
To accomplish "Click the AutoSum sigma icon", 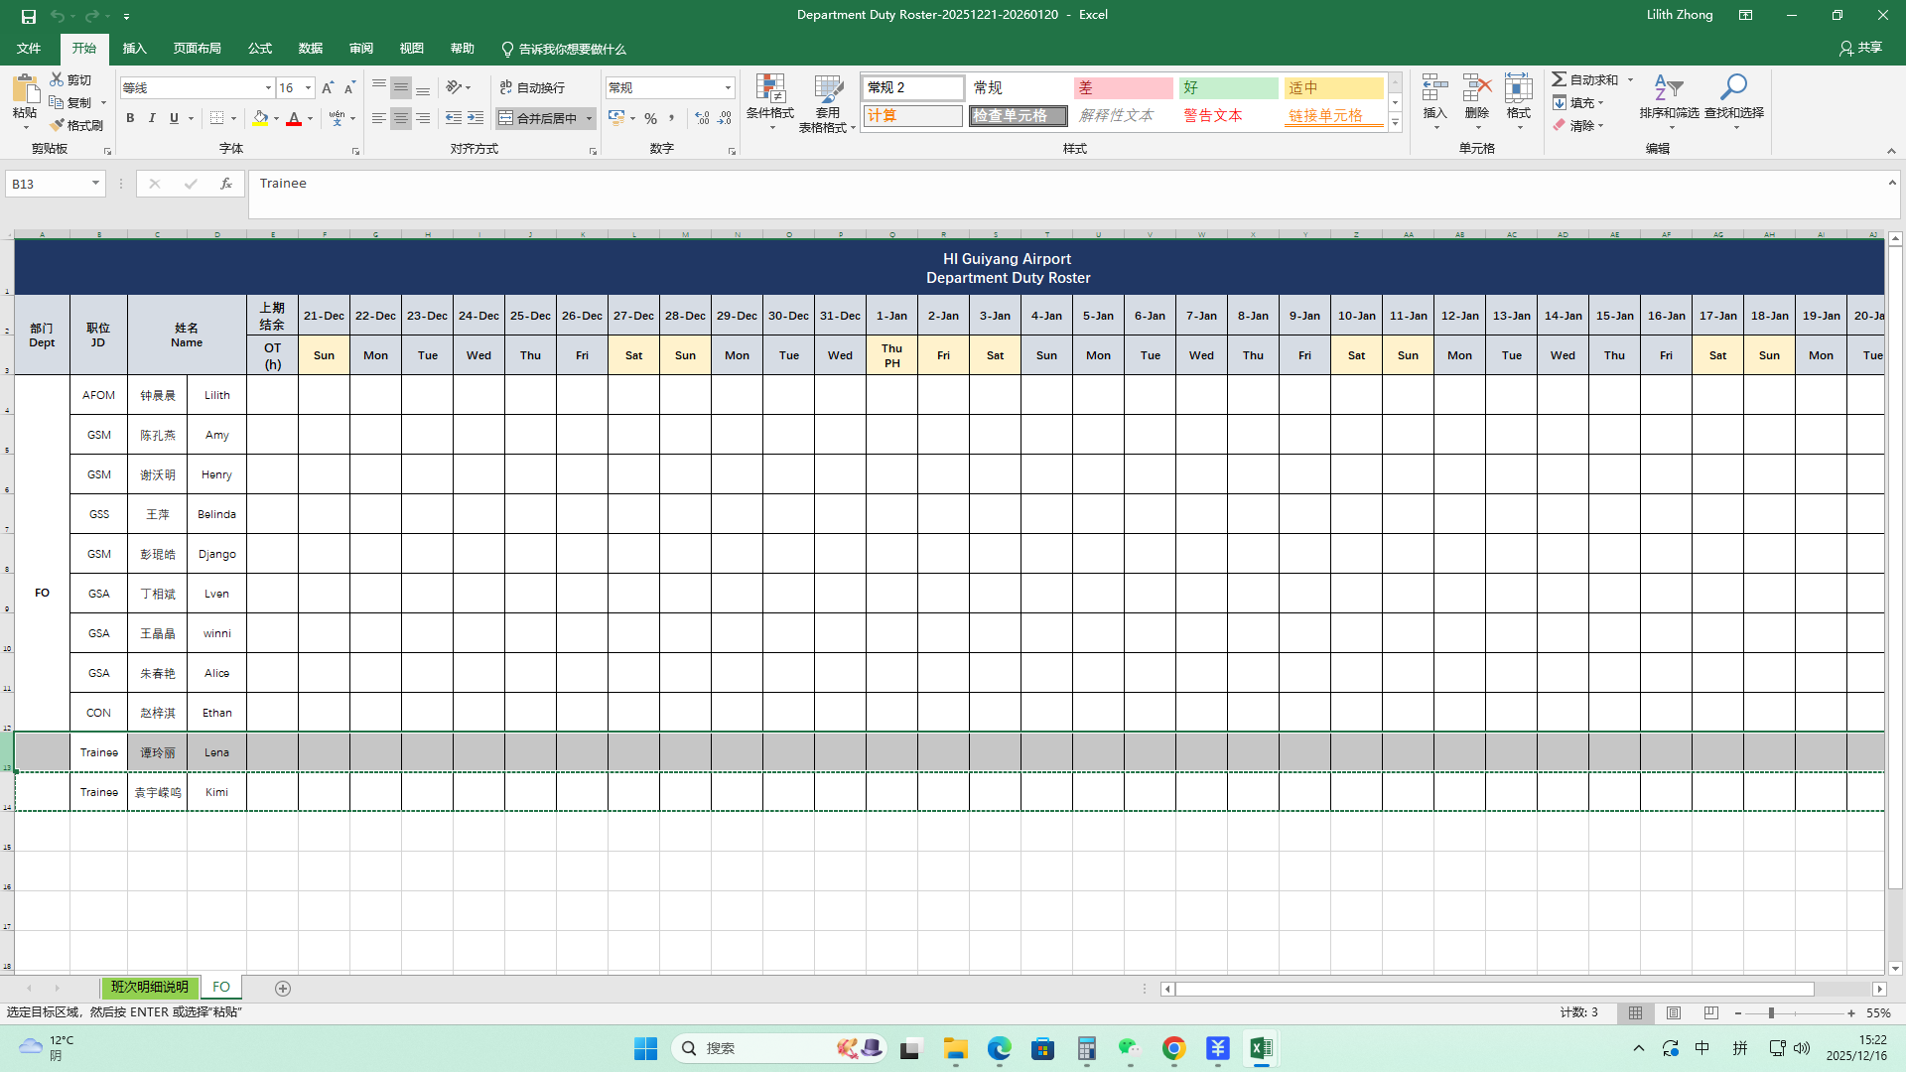I will 1560,79.
